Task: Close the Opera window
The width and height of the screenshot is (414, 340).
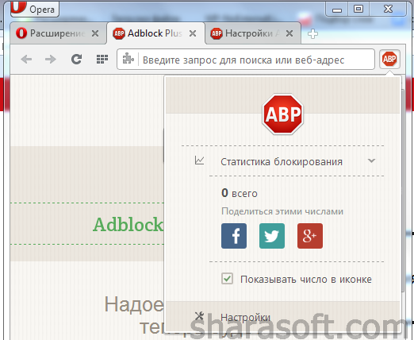Action: pyautogui.click(x=388, y=10)
